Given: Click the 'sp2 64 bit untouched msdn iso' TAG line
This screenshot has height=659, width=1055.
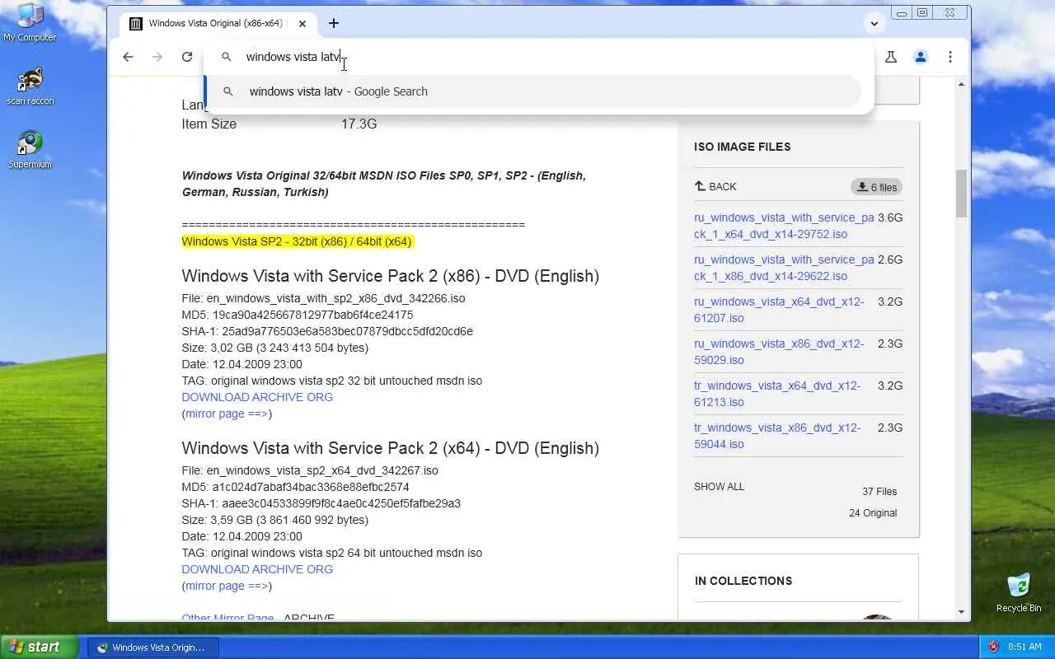Looking at the screenshot, I should (331, 553).
